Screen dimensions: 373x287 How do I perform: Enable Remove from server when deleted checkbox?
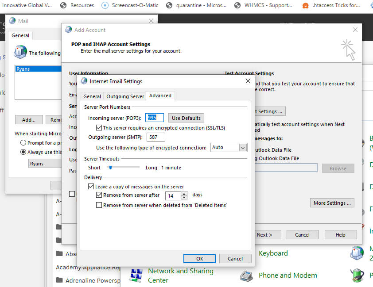click(99, 205)
